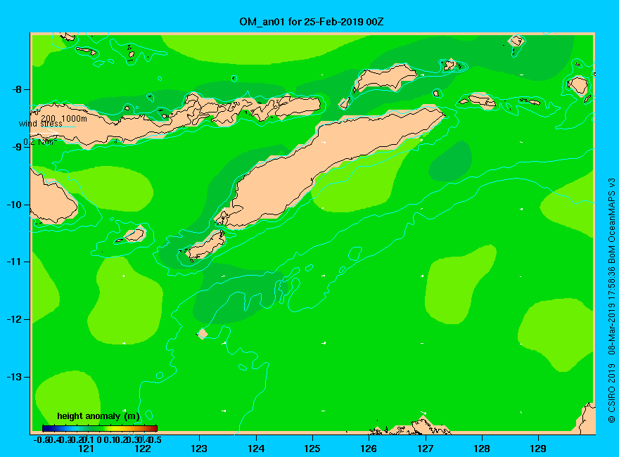Click the '200 1000m' contour depth label
The height and width of the screenshot is (457, 619).
(x=64, y=118)
